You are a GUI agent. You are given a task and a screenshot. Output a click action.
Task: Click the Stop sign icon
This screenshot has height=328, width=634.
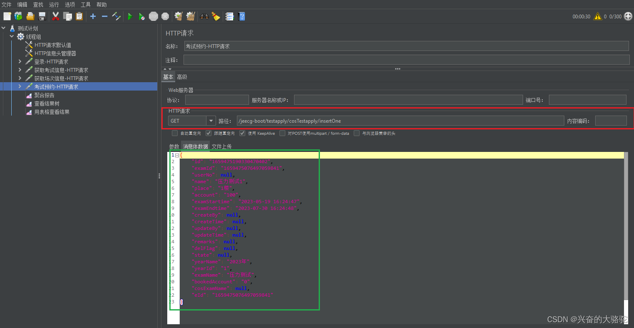[153, 16]
